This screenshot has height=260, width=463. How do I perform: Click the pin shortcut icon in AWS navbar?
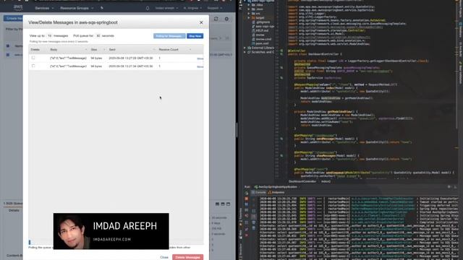(102, 8)
